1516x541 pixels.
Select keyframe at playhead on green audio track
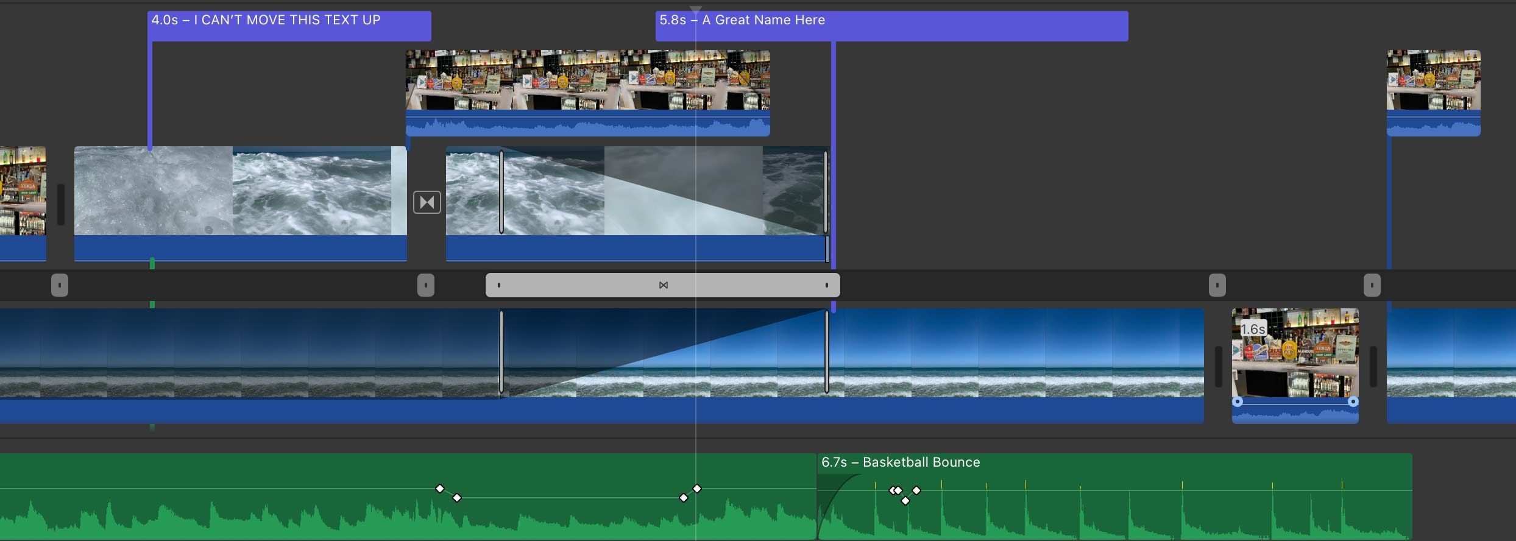click(x=697, y=489)
